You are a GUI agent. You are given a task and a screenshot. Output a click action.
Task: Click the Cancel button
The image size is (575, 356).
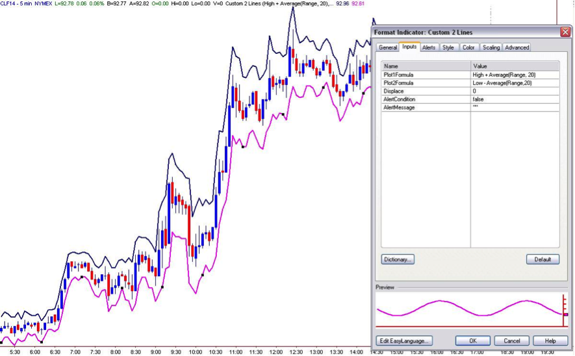point(512,340)
